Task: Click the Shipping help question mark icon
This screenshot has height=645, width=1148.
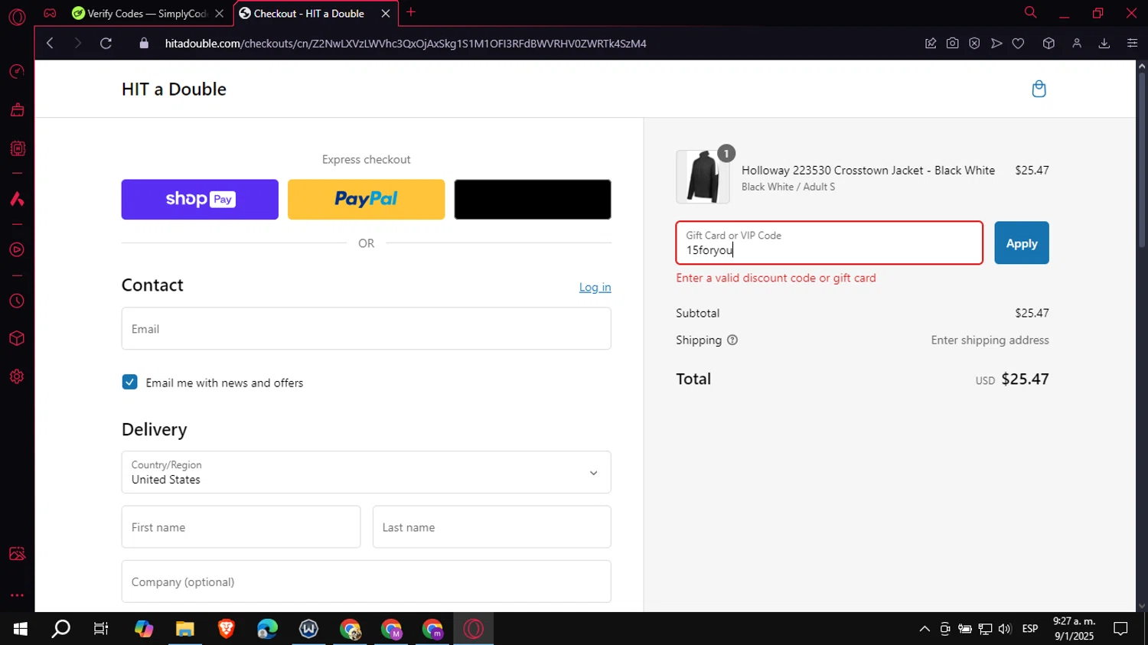Action: 732,340
